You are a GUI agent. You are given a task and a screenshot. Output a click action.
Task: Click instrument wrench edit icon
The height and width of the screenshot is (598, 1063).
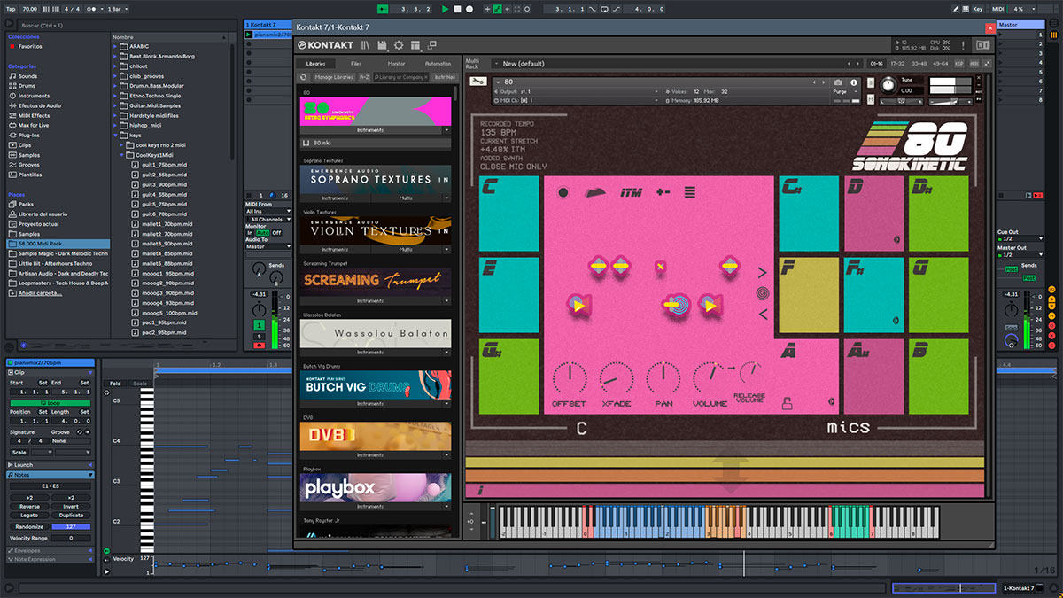click(477, 82)
